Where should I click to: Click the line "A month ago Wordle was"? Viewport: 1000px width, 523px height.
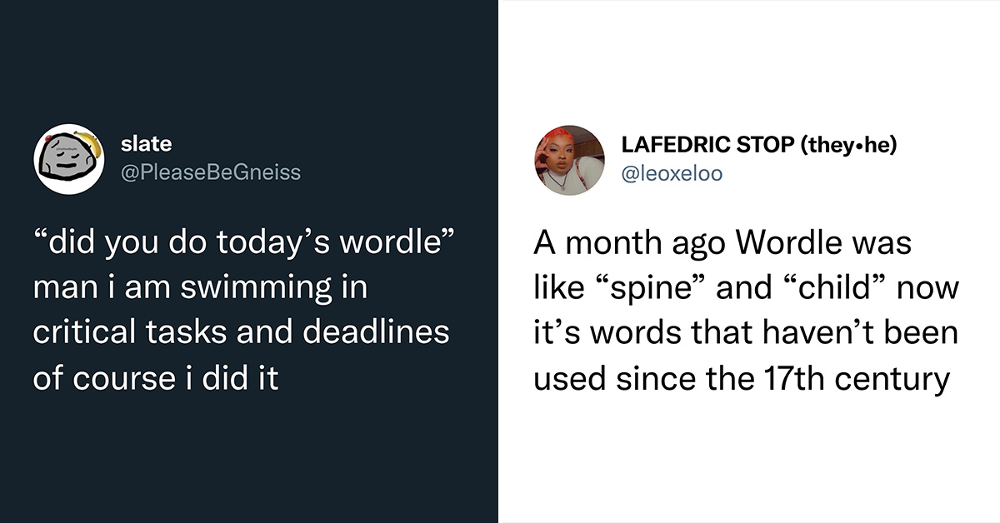[722, 244]
